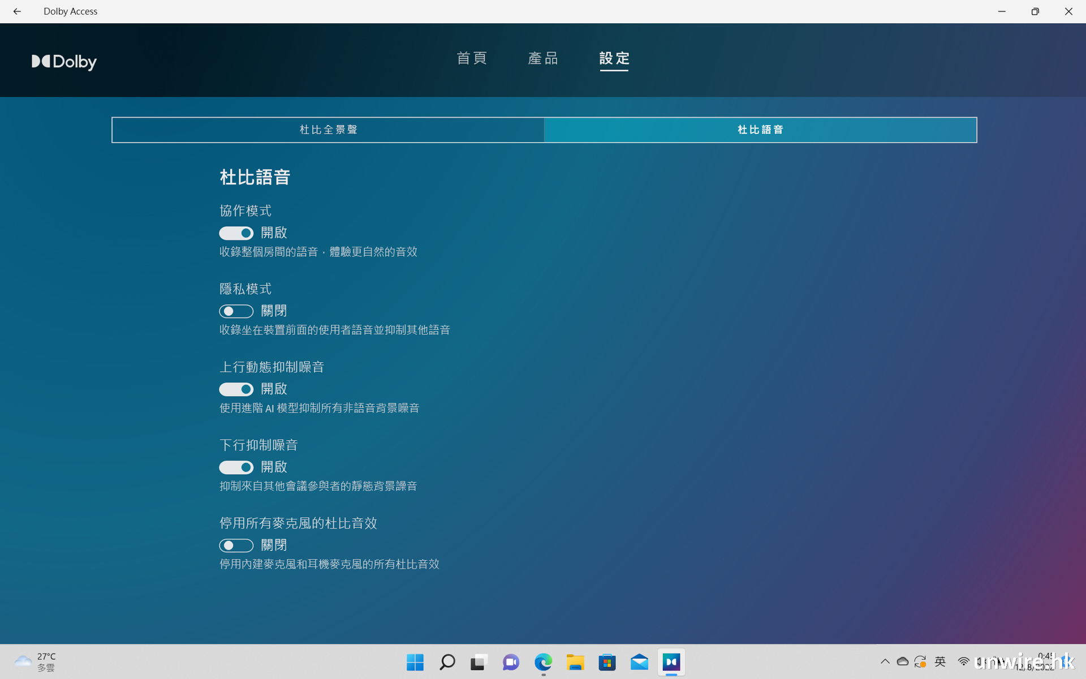
Task: Open File Explorer folder icon
Action: tap(575, 662)
